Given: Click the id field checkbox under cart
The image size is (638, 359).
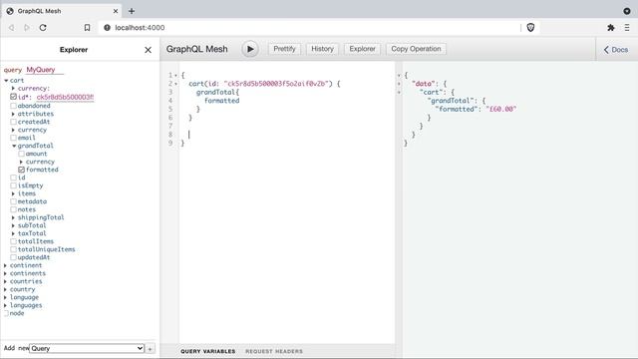Looking at the screenshot, I should pos(13,178).
